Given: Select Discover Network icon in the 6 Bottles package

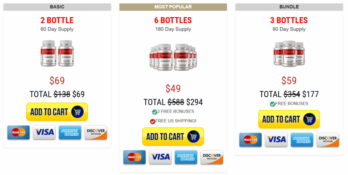Looking at the screenshot, I should click(212, 157).
